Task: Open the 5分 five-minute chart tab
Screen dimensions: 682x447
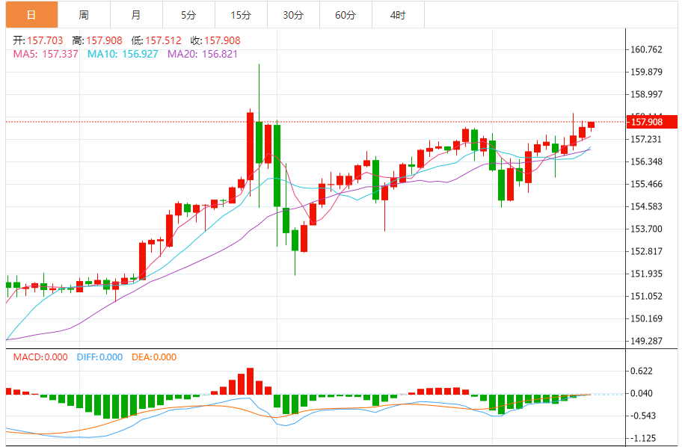Action: point(188,15)
